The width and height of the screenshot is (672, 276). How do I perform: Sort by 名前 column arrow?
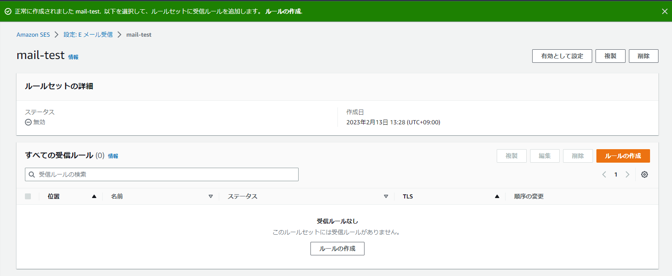click(x=211, y=196)
